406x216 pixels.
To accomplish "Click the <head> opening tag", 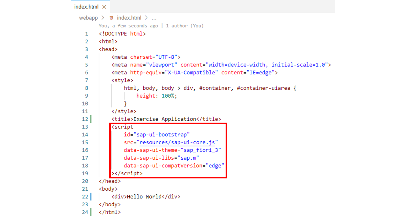I will click(x=108, y=49).
